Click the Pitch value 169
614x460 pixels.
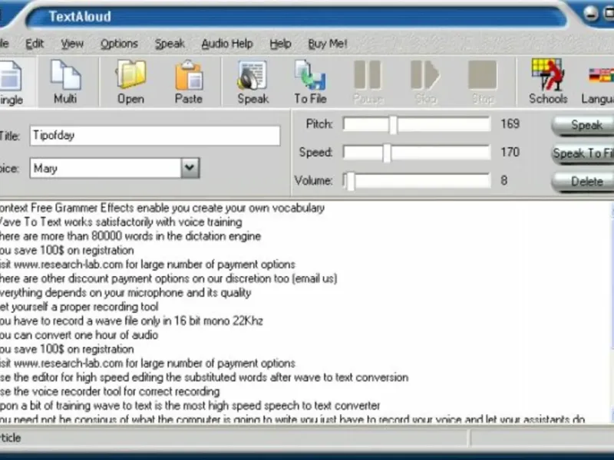point(510,124)
